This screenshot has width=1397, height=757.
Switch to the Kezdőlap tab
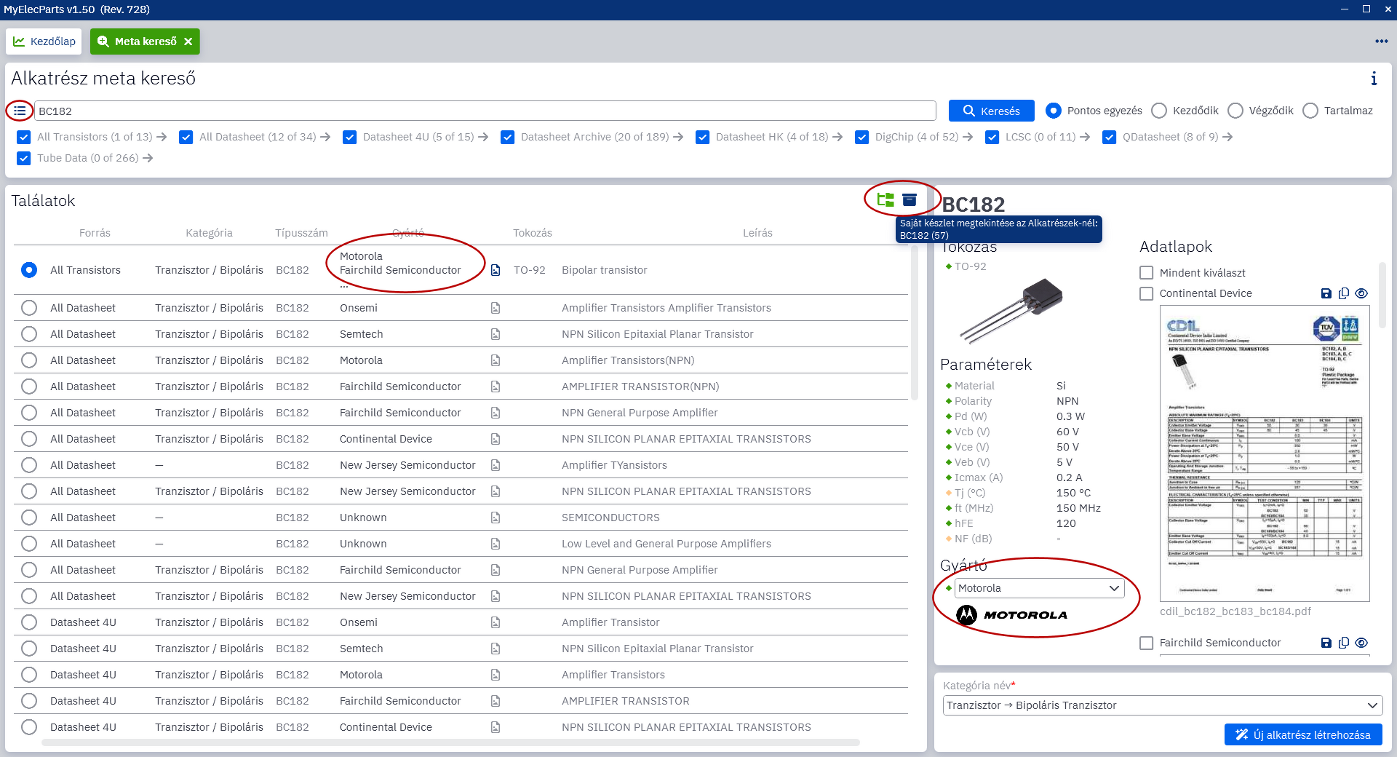coord(44,41)
